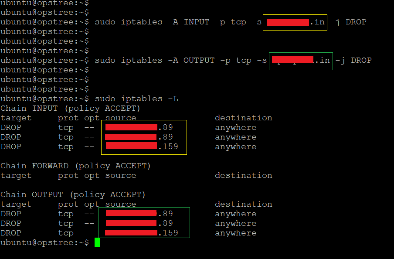Click the 'Chain FORWARD (policy ACCEPT)' line
This screenshot has height=259, width=394.
coord(76,166)
